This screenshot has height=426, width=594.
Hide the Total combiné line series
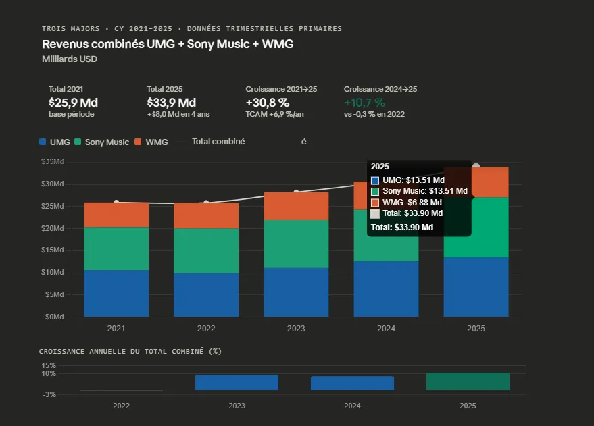coord(218,142)
